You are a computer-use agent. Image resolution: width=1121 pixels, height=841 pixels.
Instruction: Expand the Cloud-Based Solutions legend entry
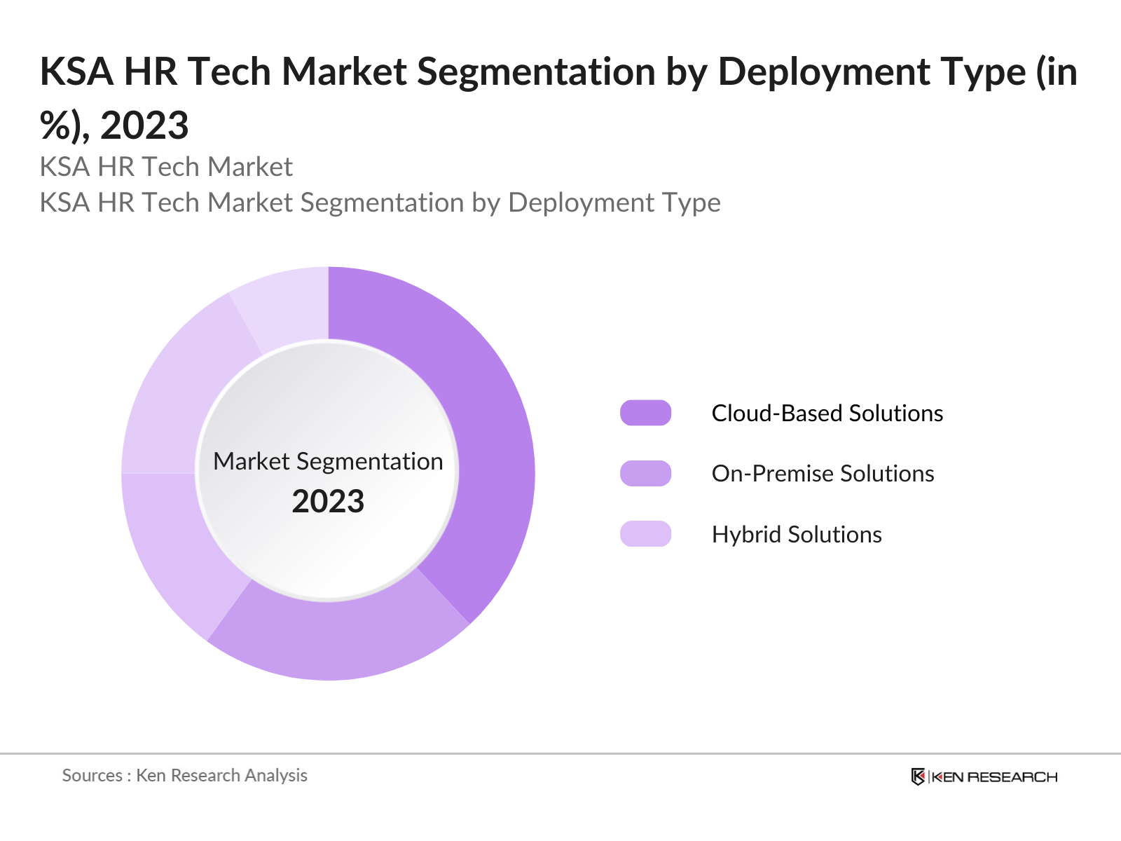click(x=827, y=413)
